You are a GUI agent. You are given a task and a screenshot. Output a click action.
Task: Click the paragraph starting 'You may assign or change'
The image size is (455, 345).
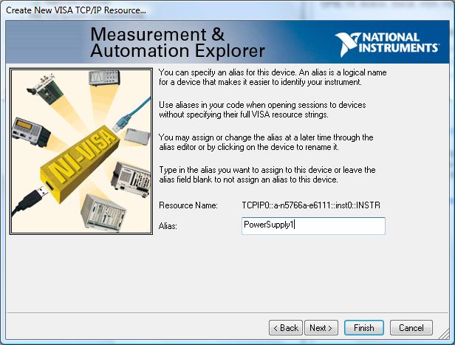(266, 142)
